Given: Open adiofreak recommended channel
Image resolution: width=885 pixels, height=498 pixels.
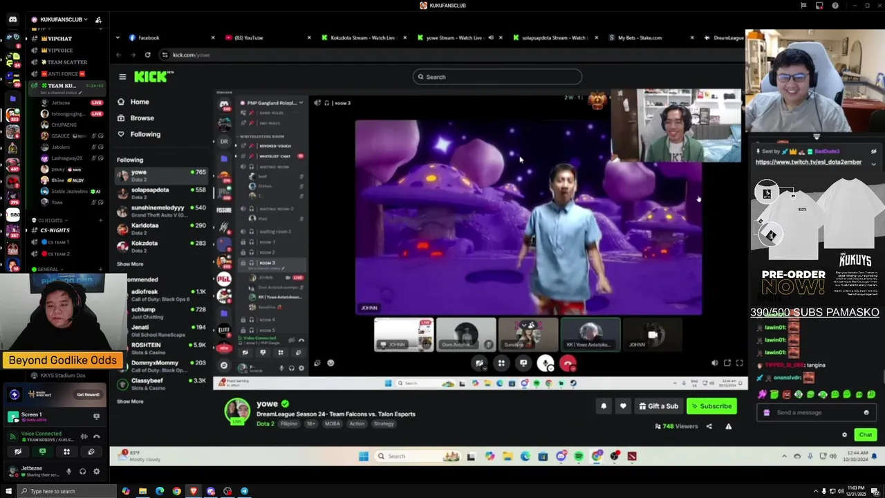Looking at the screenshot, I should point(162,295).
